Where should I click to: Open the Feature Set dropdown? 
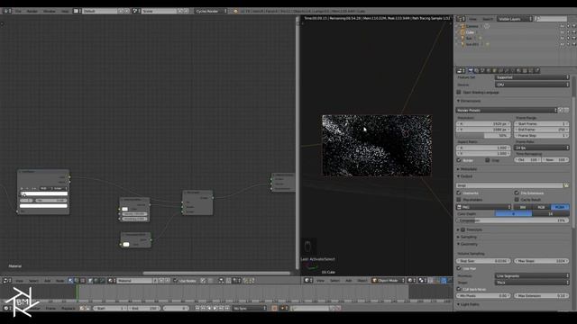[x=532, y=77]
